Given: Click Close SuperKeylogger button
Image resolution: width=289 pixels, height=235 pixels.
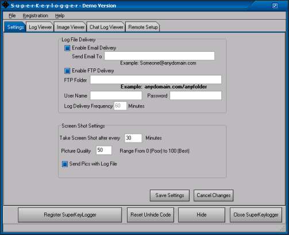Looking at the screenshot, I should (256, 215).
